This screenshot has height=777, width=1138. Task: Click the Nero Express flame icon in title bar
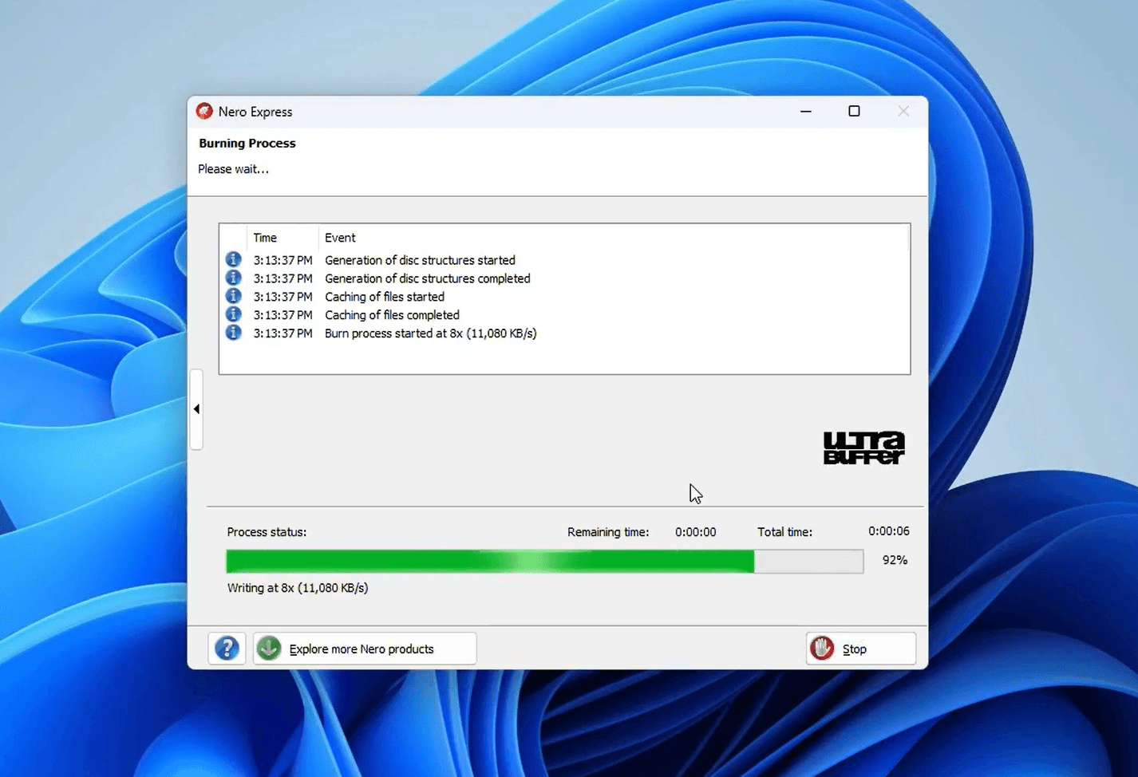point(204,111)
